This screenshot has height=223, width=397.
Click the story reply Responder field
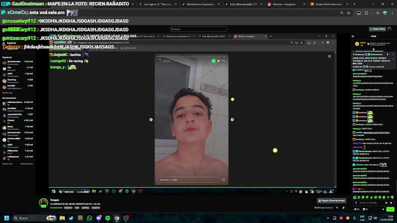click(x=188, y=180)
